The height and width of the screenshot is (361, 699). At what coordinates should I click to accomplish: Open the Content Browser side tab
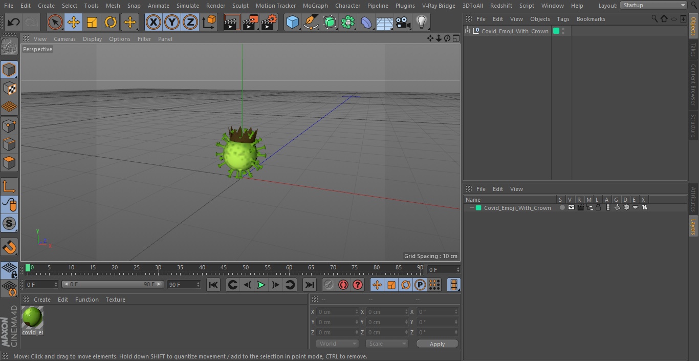693,84
